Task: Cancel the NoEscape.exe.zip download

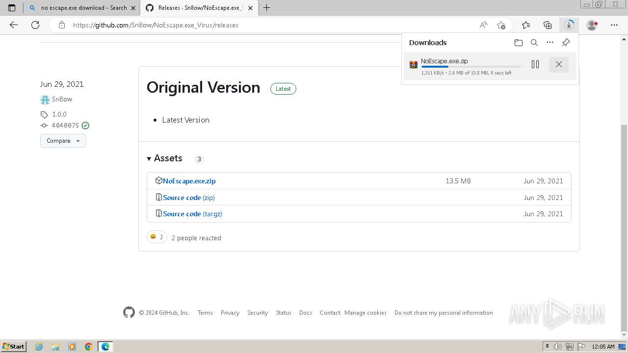Action: [558, 64]
